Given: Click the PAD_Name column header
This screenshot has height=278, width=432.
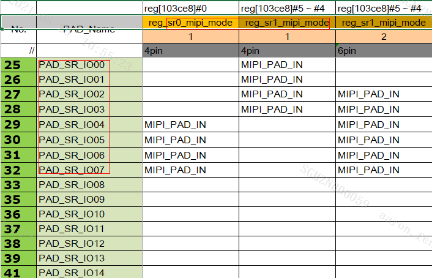Looking at the screenshot, I should [x=89, y=29].
